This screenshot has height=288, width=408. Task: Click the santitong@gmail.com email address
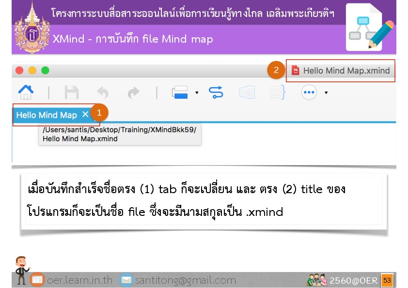coord(185,280)
